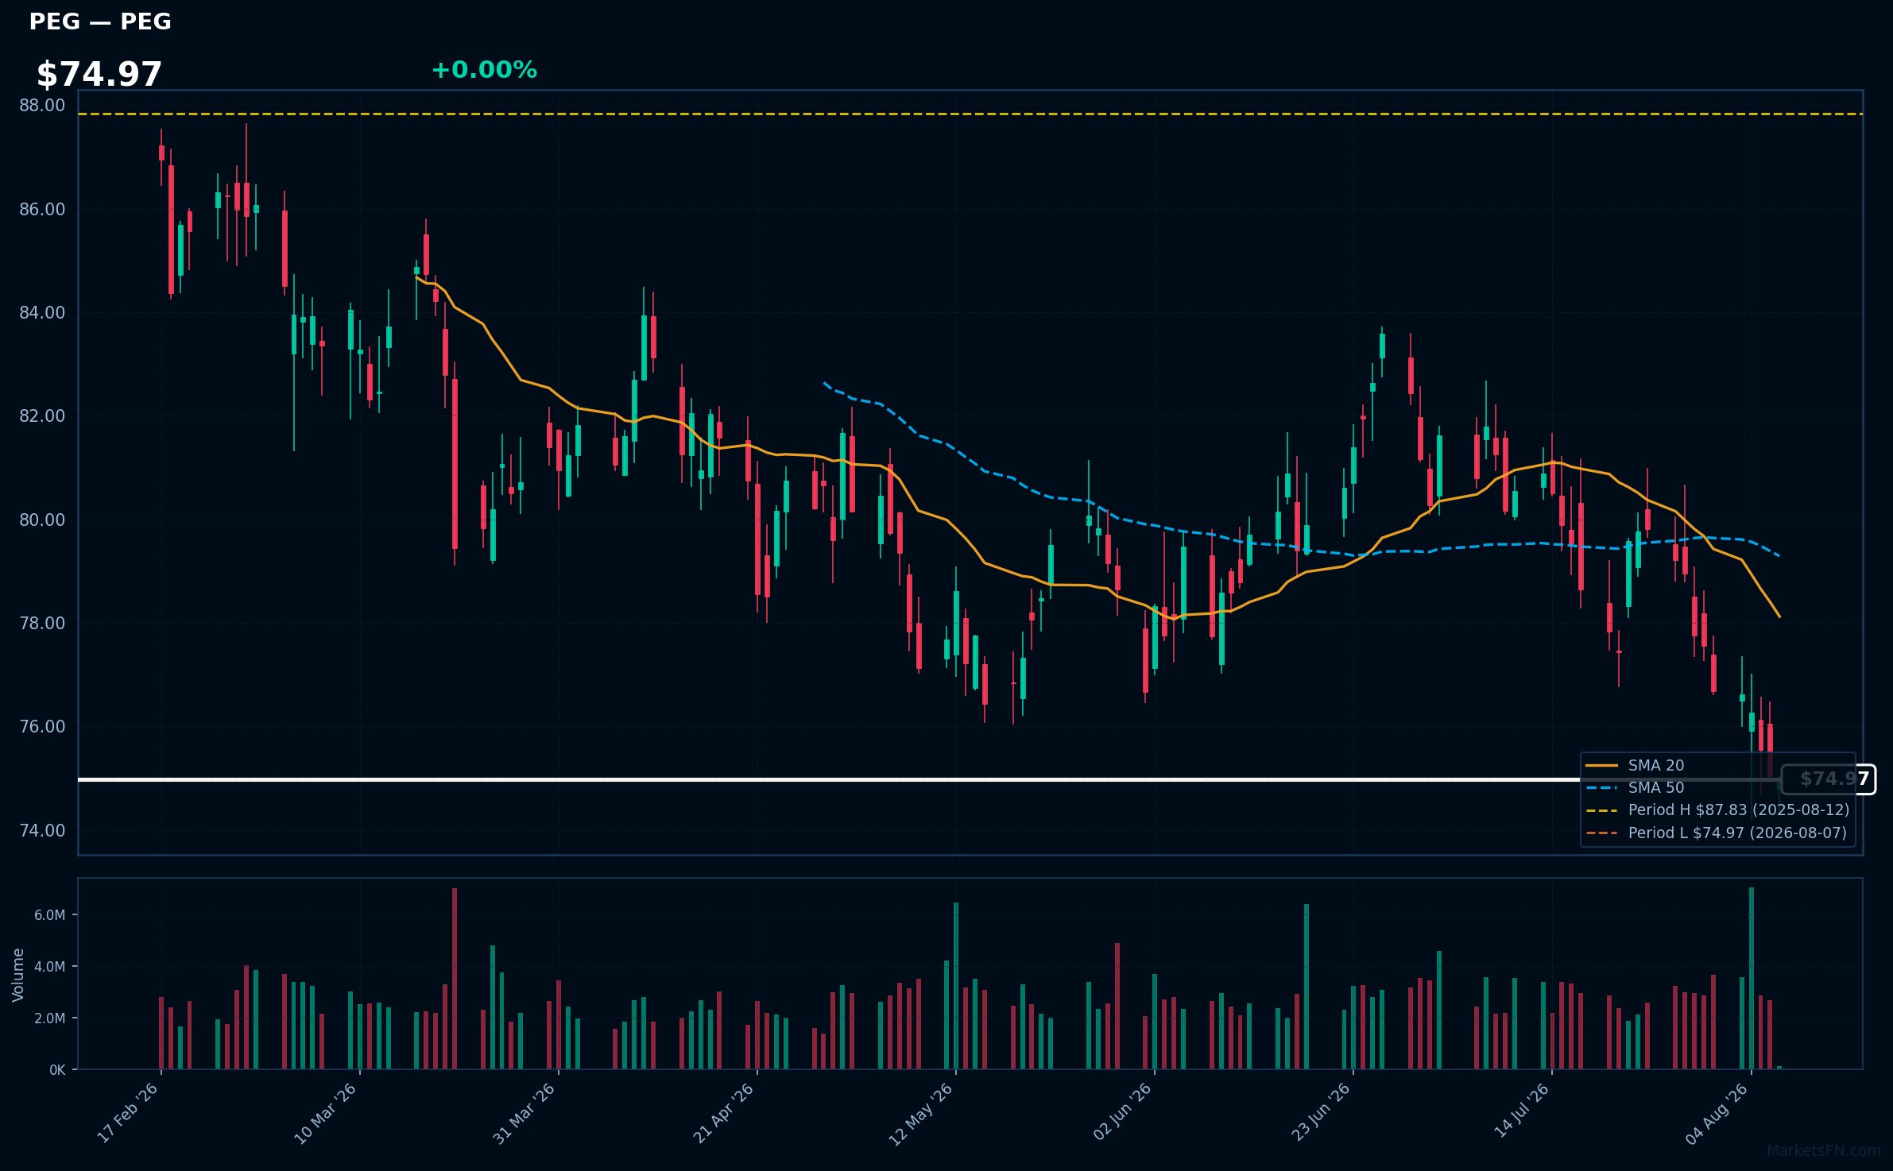Click the "31 Mar '26" date label

point(525,1113)
